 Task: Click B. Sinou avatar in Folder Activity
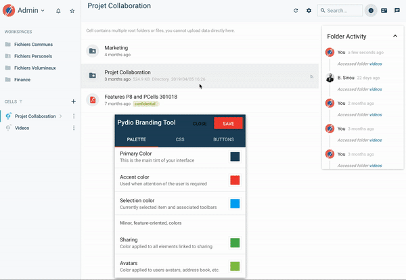[330, 78]
